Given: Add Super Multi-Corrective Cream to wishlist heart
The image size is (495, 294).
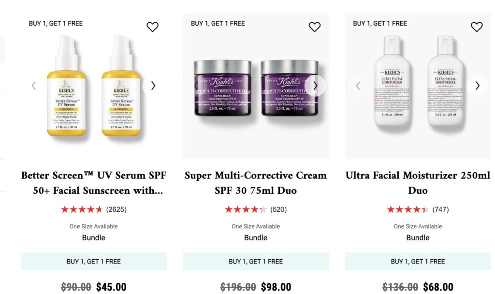Looking at the screenshot, I should coord(314,27).
